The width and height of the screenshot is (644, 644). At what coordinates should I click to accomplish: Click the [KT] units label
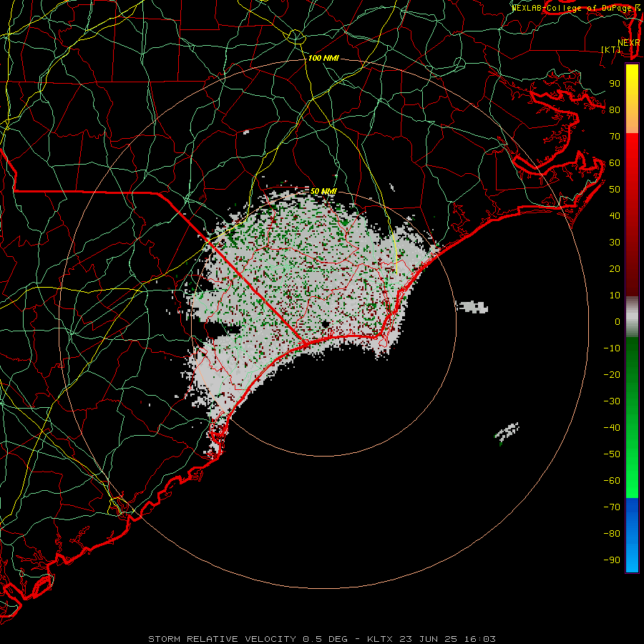point(611,49)
